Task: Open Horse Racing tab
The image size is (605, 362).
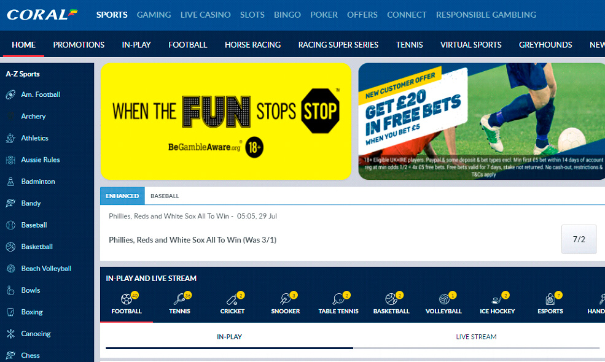Action: click(x=252, y=45)
